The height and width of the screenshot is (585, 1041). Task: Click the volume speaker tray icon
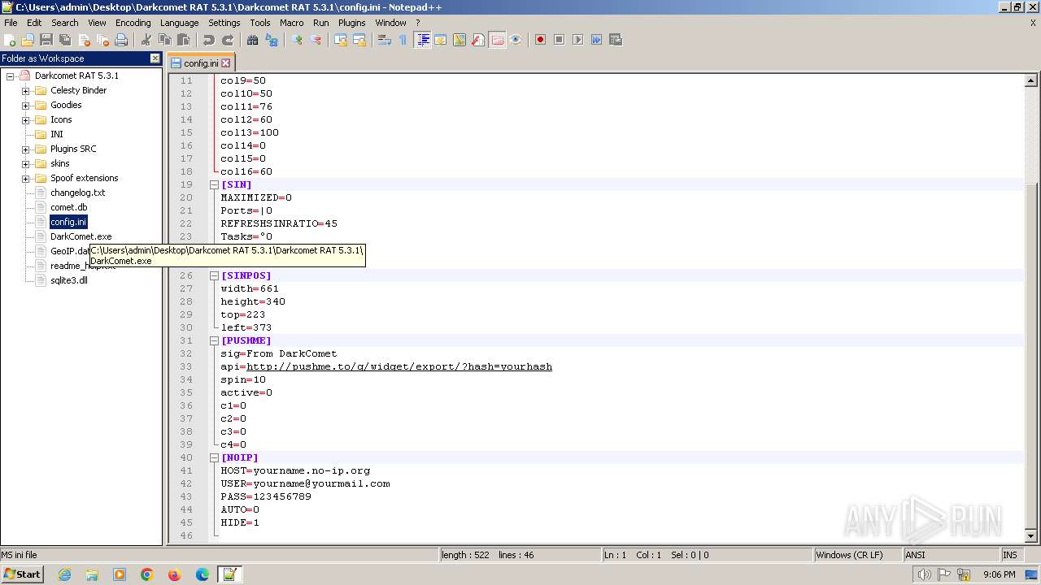pos(924,574)
